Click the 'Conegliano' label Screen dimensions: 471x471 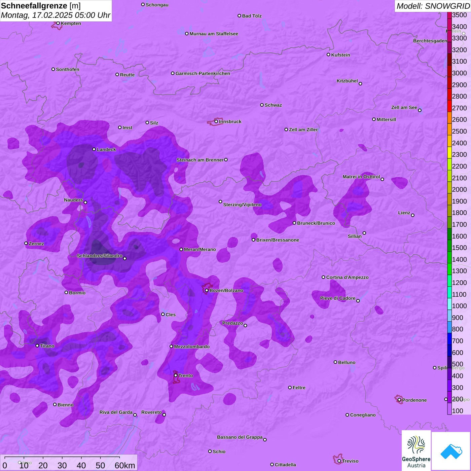pyautogui.click(x=363, y=415)
